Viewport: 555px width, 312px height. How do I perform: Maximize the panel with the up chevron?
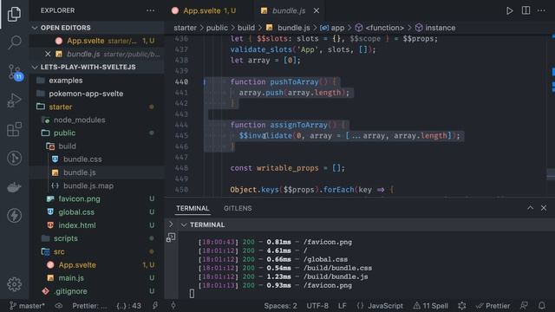[x=530, y=208]
